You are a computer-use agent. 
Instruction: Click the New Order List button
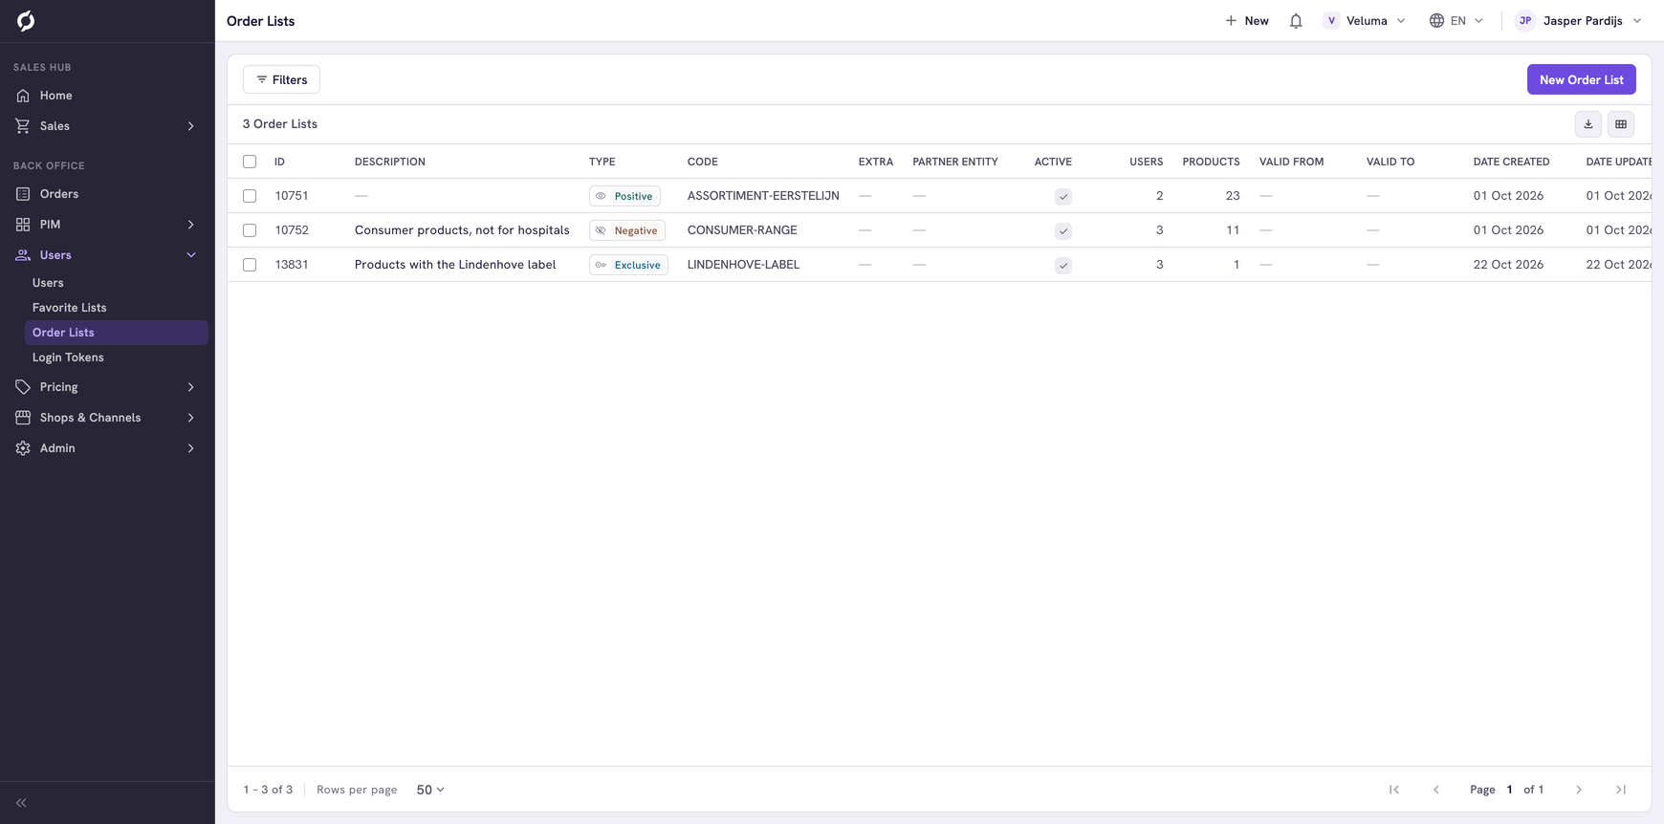click(1582, 79)
